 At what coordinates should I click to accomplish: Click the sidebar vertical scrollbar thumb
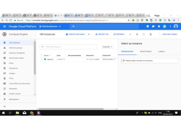point(35,58)
